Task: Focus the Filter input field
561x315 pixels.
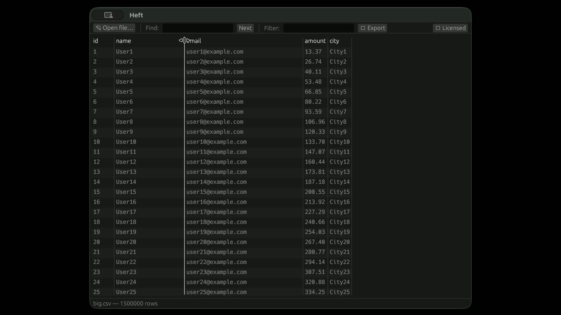Action: (319, 28)
